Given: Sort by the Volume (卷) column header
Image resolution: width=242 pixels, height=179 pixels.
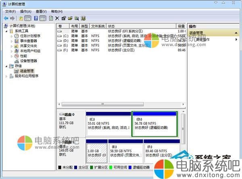Looking at the screenshot, I should pyautogui.click(x=63, y=26).
